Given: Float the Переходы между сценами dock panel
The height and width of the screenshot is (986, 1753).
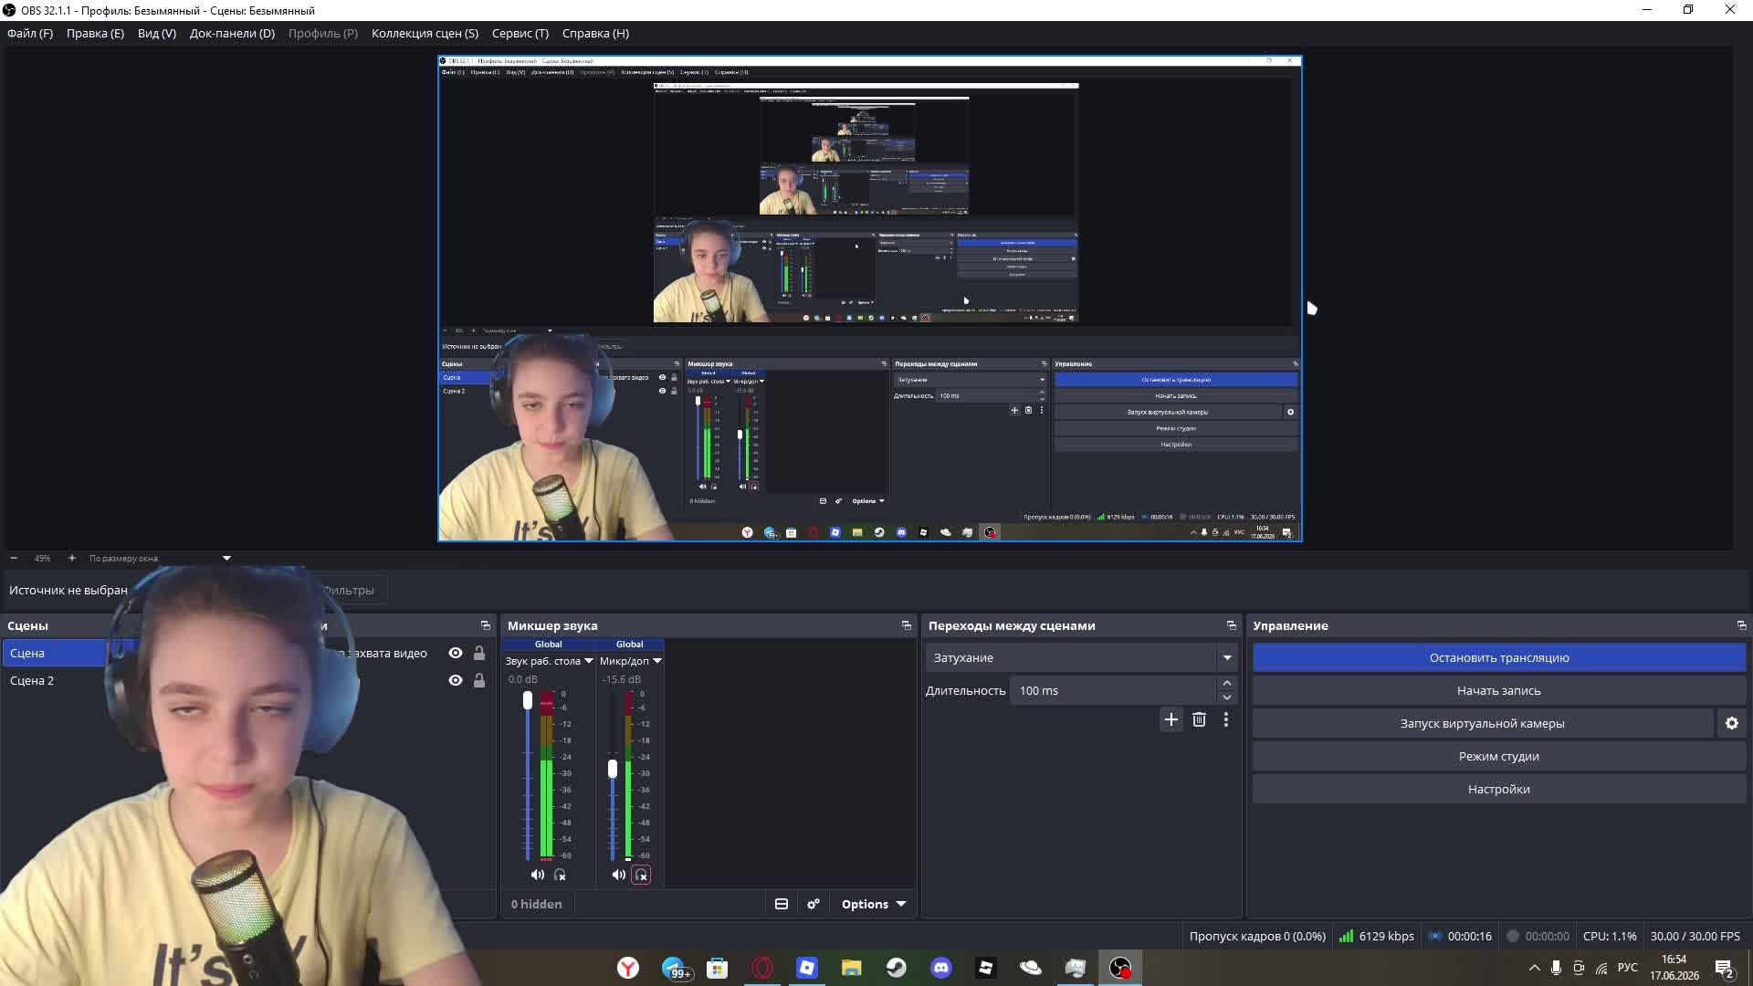Looking at the screenshot, I should tap(1232, 625).
